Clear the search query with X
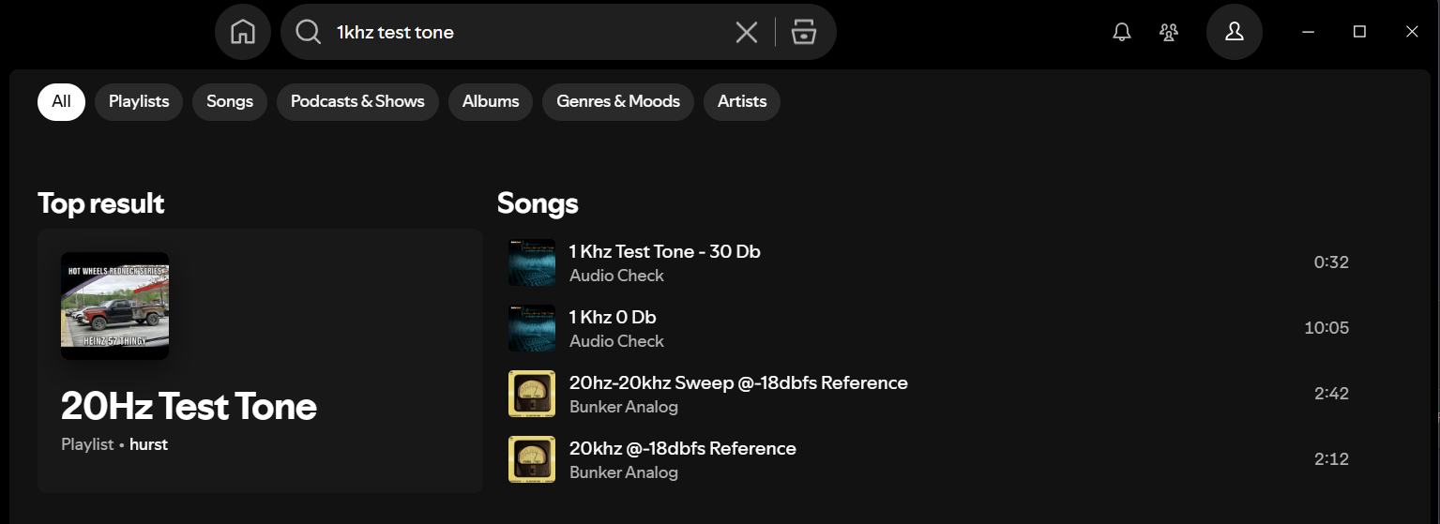1440x524 pixels. click(x=747, y=33)
